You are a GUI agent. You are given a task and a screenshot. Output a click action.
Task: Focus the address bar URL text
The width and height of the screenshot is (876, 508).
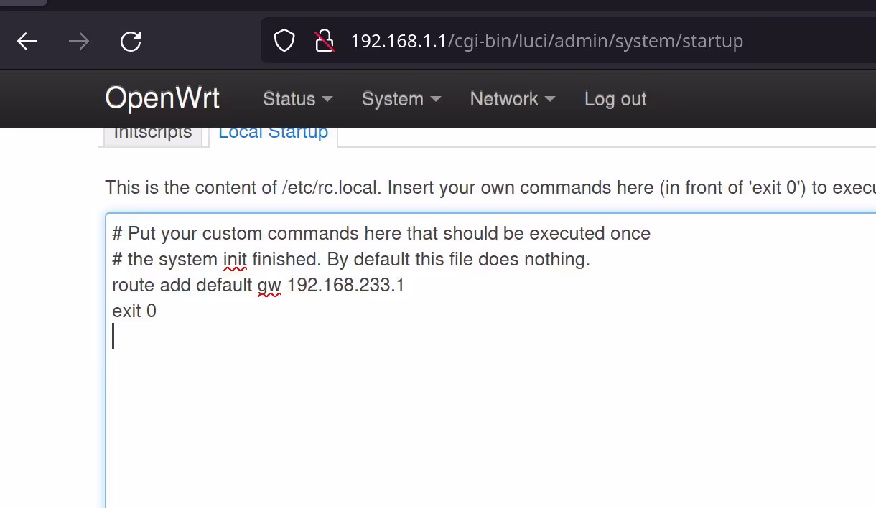pos(546,41)
